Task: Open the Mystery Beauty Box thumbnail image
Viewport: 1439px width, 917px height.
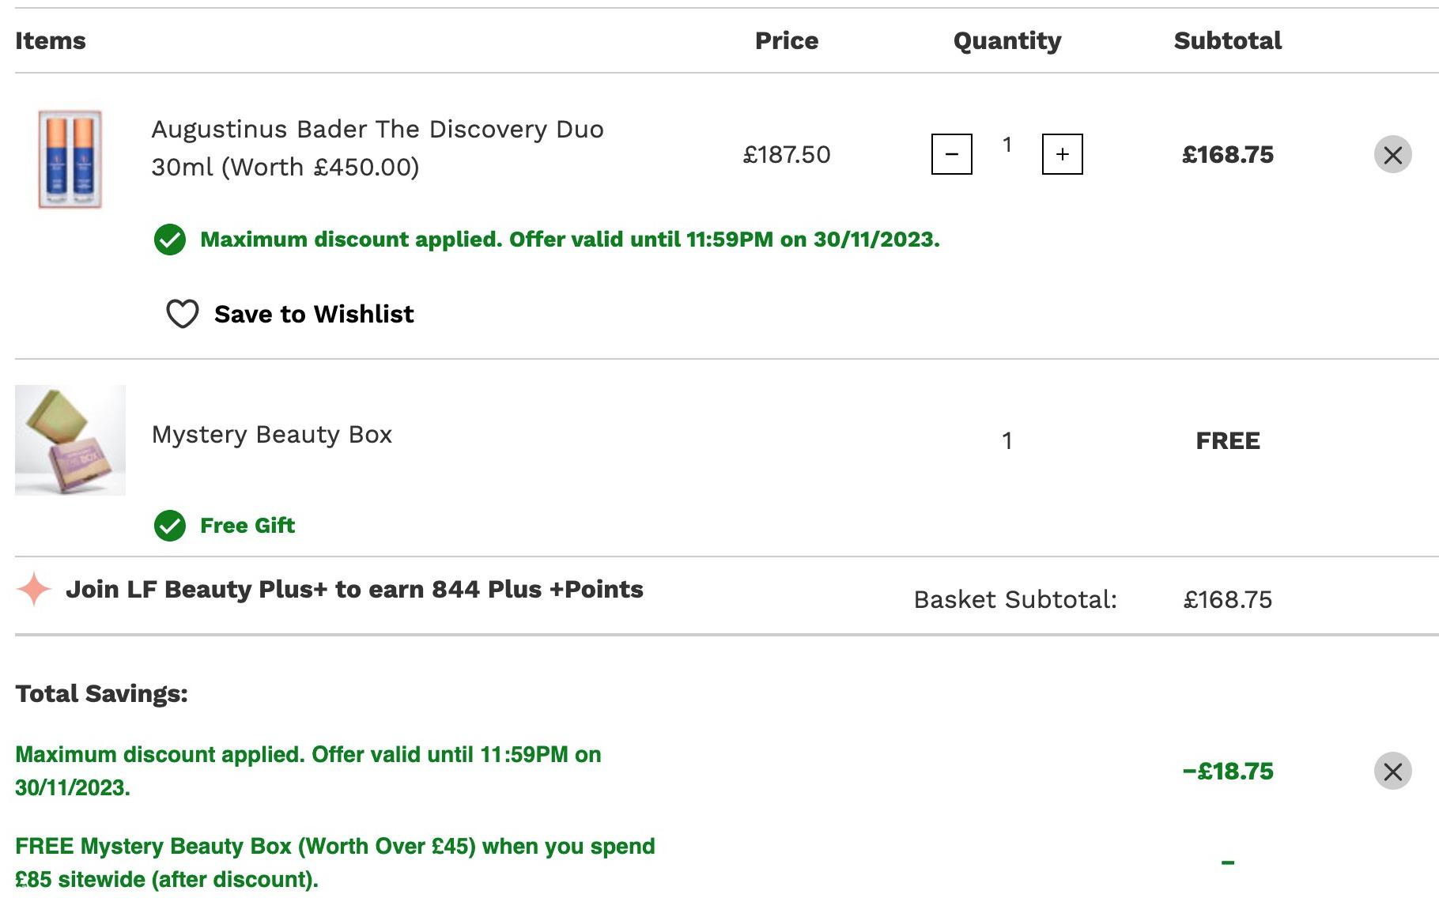Action: (x=70, y=440)
